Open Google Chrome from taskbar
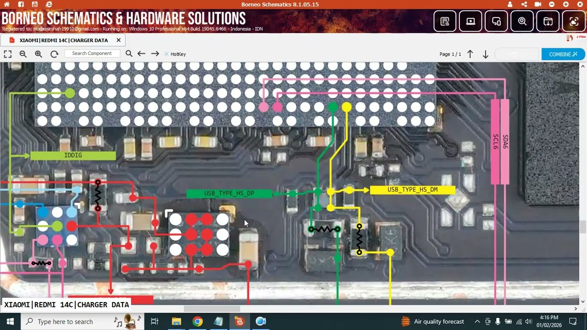 [x=198, y=321]
